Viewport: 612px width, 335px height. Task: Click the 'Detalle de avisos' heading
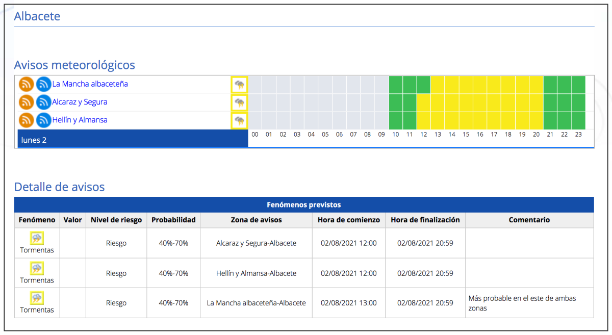(x=59, y=187)
